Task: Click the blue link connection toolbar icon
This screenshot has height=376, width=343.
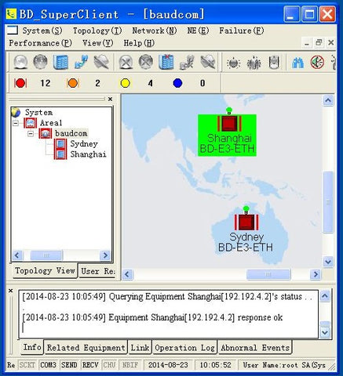Action: pos(81,62)
